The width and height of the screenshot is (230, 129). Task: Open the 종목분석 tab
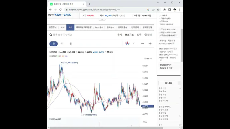[x=111, y=27]
